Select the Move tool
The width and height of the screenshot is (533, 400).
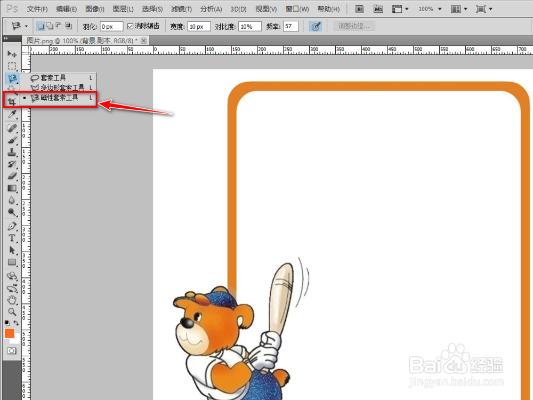[12, 54]
